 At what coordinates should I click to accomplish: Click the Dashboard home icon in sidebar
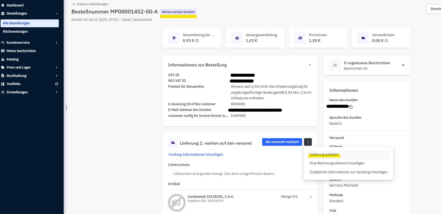3,5
